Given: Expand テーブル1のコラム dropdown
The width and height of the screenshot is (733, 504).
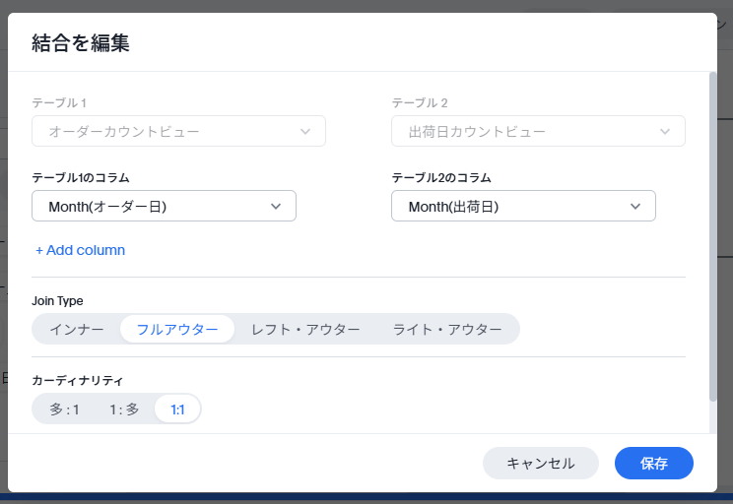Looking at the screenshot, I should 165,206.
